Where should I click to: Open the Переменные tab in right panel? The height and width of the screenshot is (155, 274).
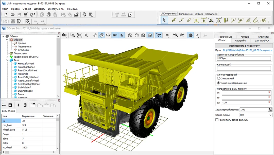click(225, 37)
